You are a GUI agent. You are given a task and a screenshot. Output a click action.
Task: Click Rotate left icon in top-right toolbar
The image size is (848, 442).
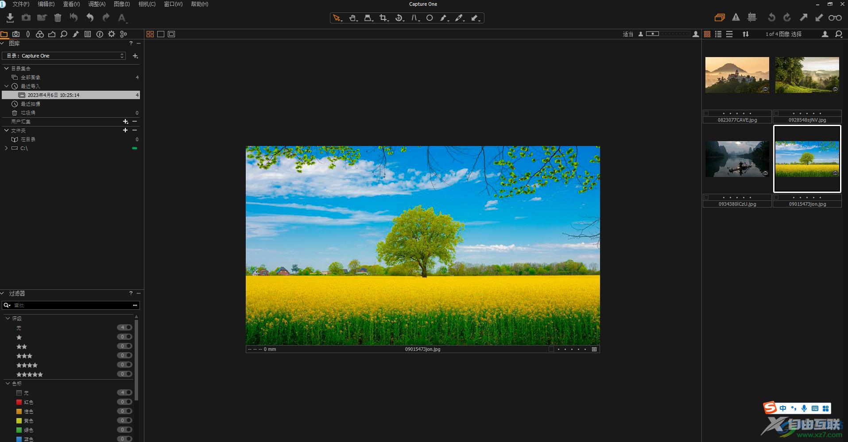pyautogui.click(x=771, y=18)
